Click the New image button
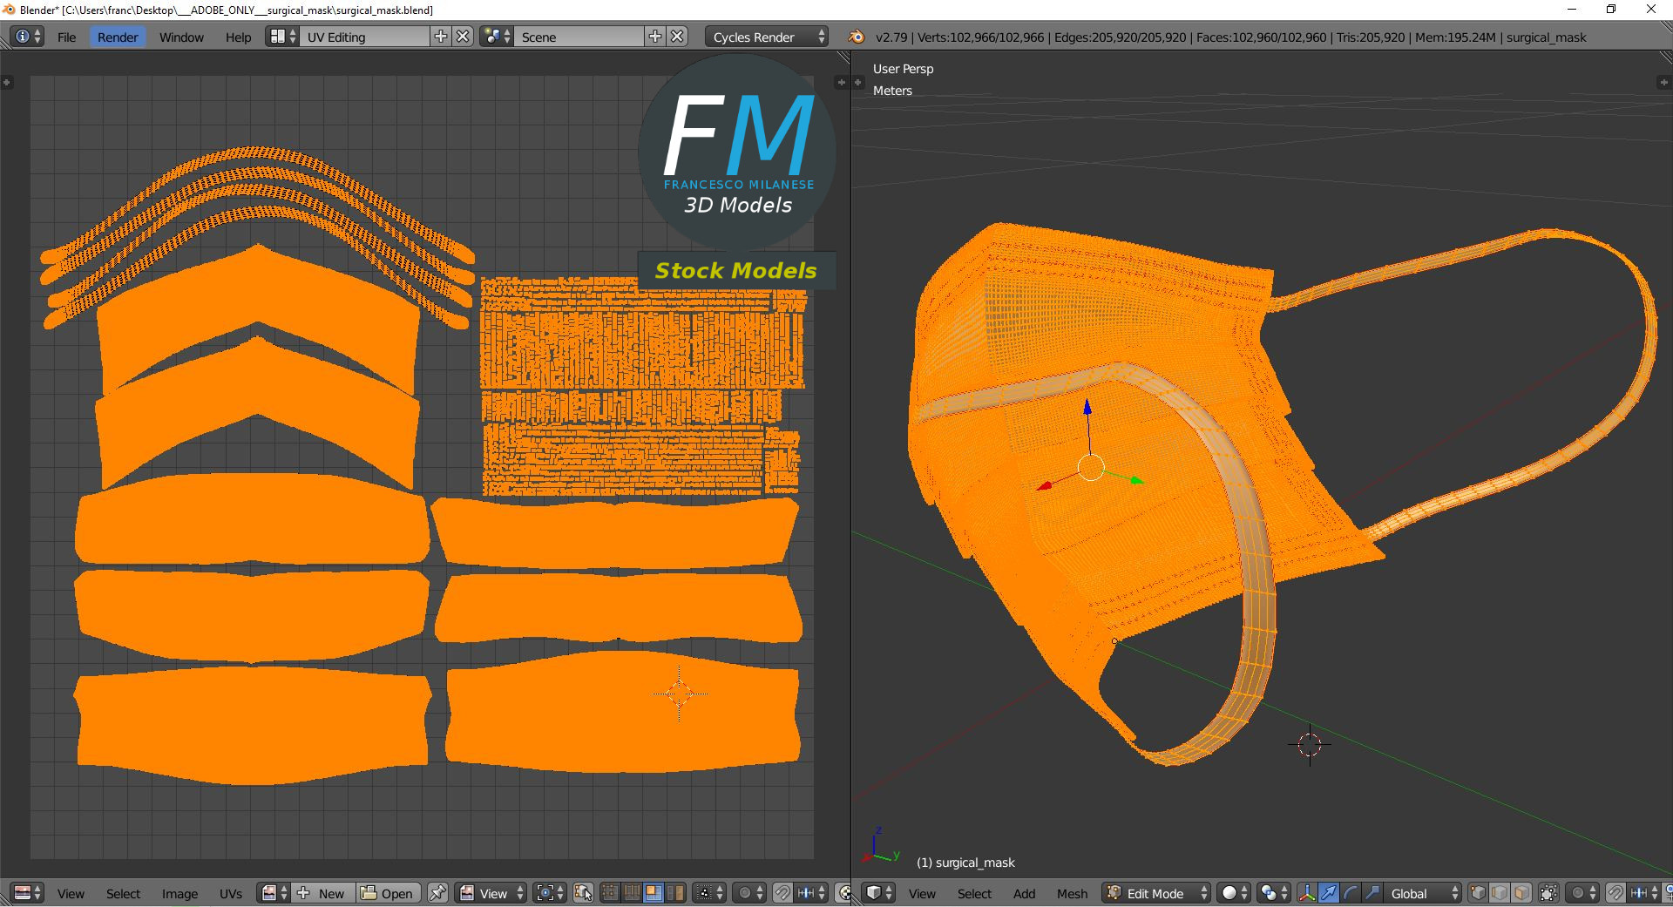1673x907 pixels. [x=324, y=893]
